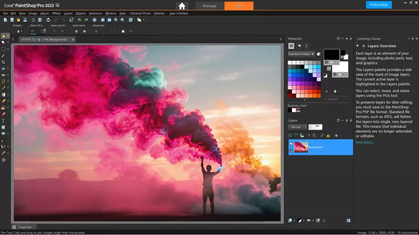Open the layer blend mode Normal dropdown

(x=297, y=127)
